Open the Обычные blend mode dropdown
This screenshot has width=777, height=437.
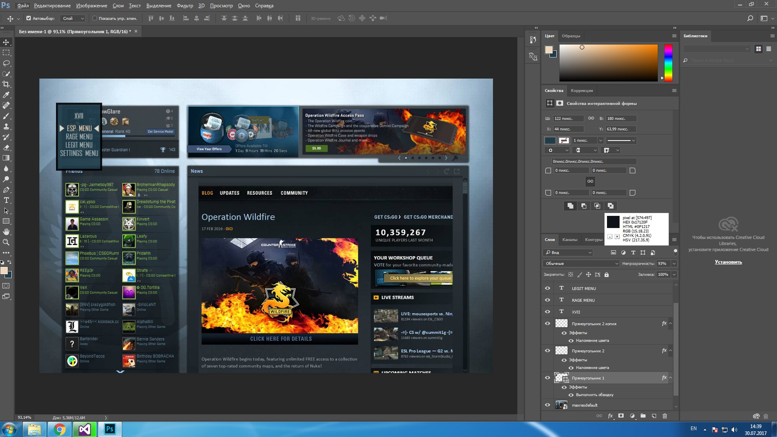581,264
